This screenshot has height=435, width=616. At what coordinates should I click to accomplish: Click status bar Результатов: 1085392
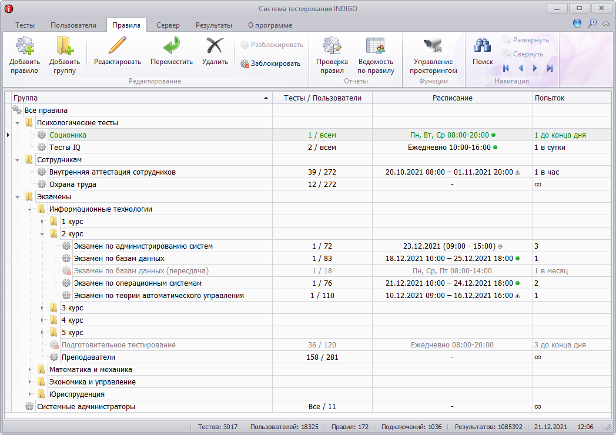[x=488, y=427]
